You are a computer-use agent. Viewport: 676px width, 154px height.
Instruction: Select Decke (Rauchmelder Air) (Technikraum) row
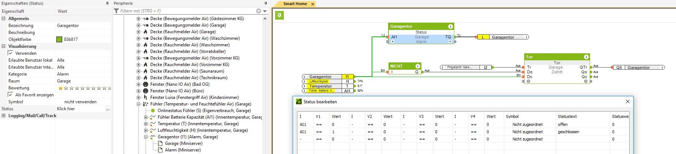(x=189, y=78)
